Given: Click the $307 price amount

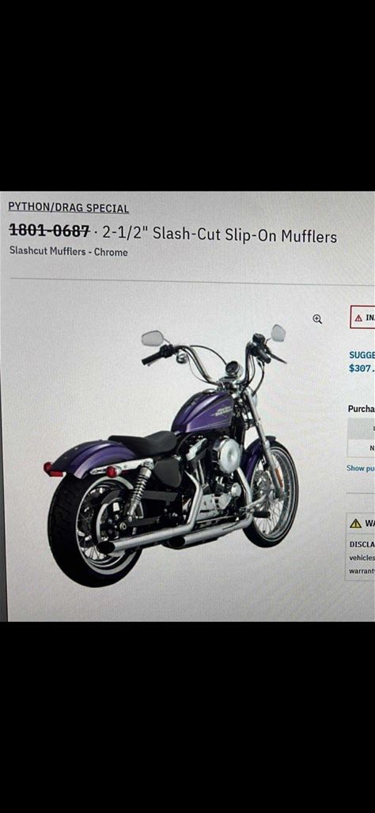Looking at the screenshot, I should [362, 368].
